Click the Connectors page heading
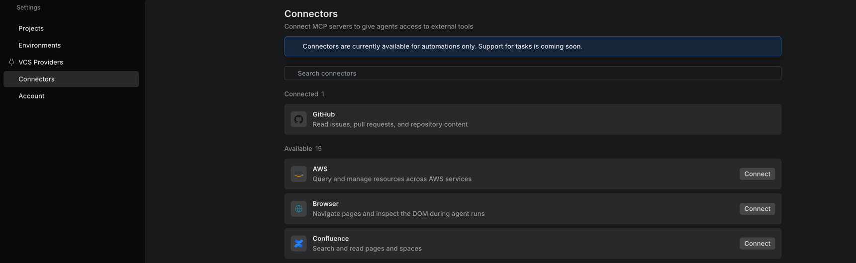This screenshot has width=856, height=263. (311, 13)
